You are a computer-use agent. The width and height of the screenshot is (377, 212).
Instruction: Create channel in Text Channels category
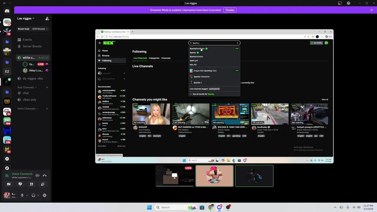tap(47, 87)
